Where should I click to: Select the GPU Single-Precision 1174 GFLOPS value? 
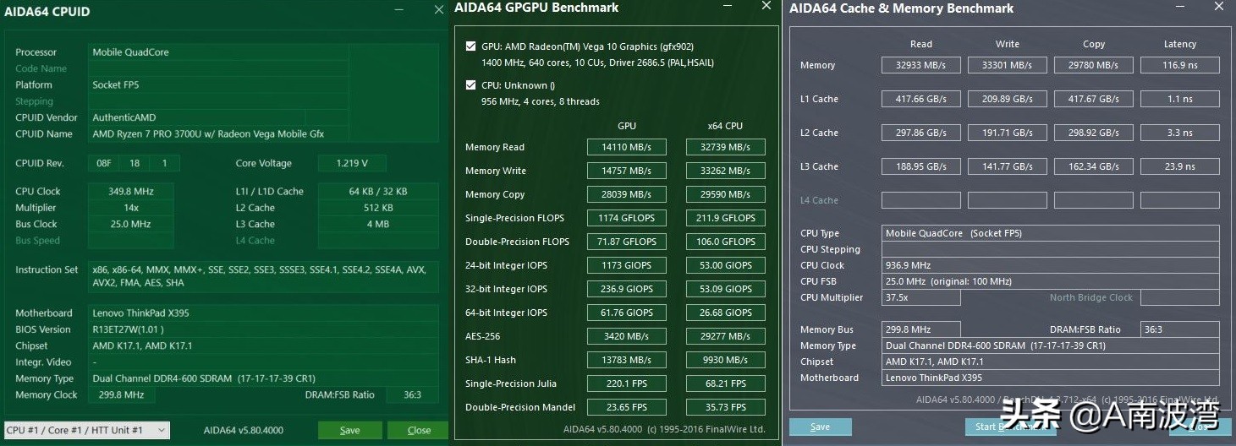coord(626,218)
